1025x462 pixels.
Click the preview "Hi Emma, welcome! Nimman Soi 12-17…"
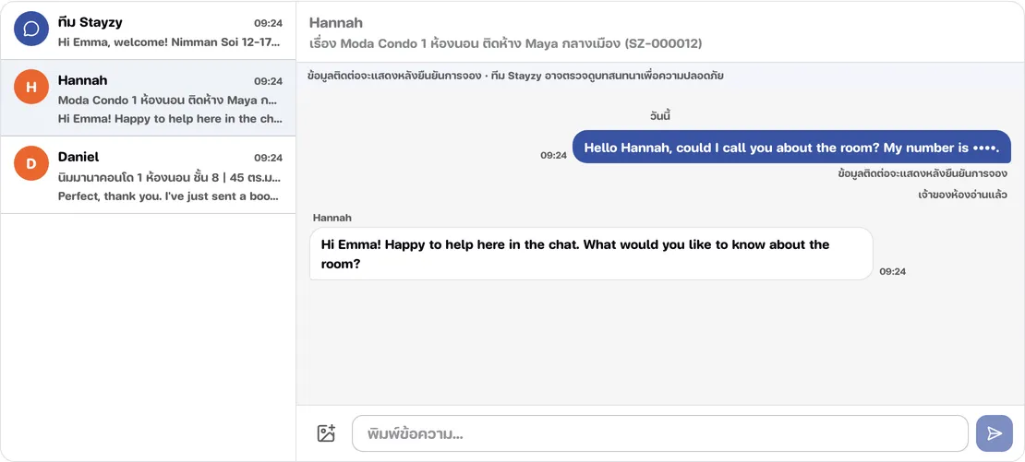170,41
